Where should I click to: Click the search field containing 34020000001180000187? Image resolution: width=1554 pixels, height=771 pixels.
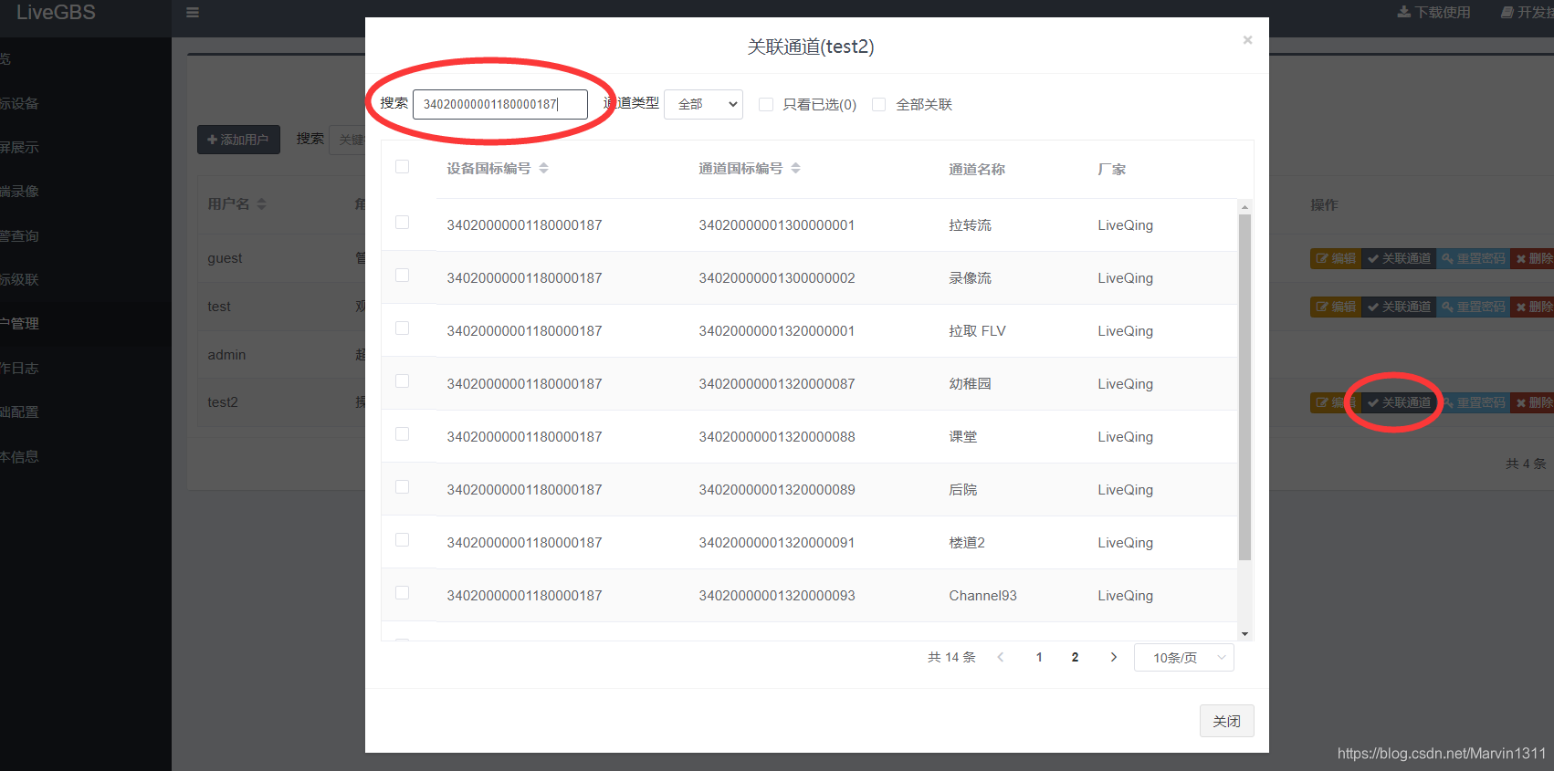[x=499, y=104]
